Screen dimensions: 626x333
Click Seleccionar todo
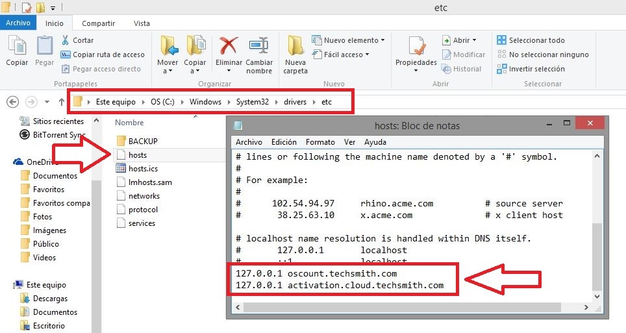531,40
